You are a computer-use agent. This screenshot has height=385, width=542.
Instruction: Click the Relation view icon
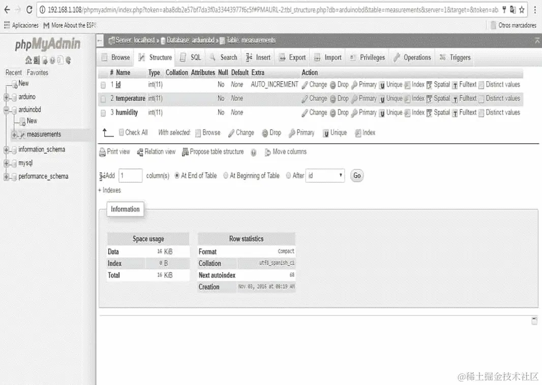click(140, 152)
